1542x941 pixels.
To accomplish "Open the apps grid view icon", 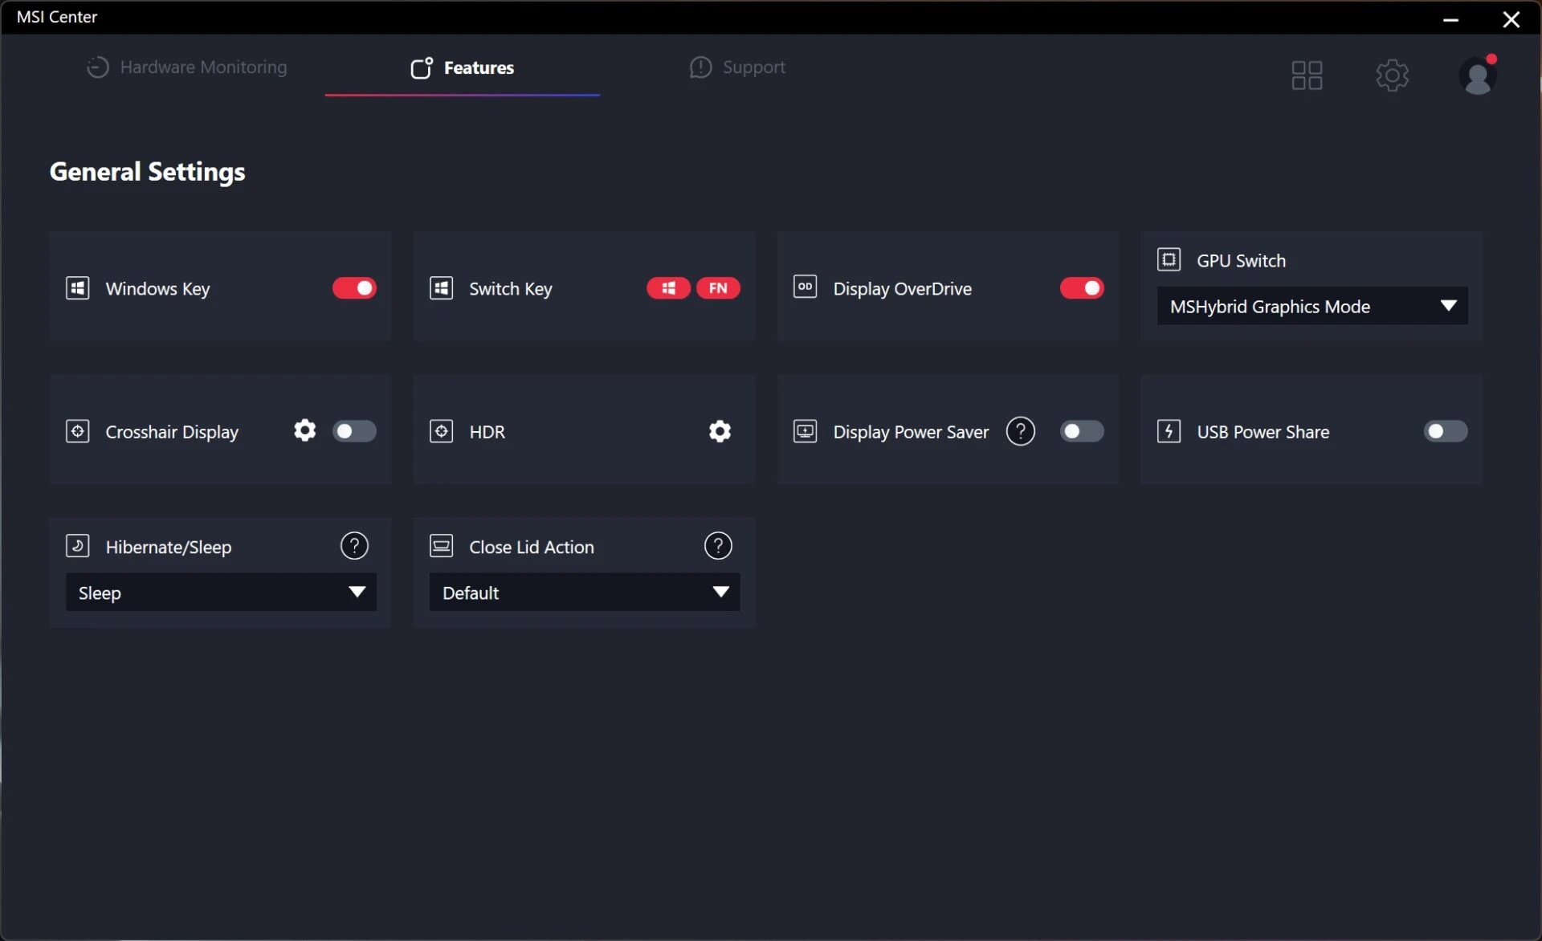I will pyautogui.click(x=1307, y=75).
